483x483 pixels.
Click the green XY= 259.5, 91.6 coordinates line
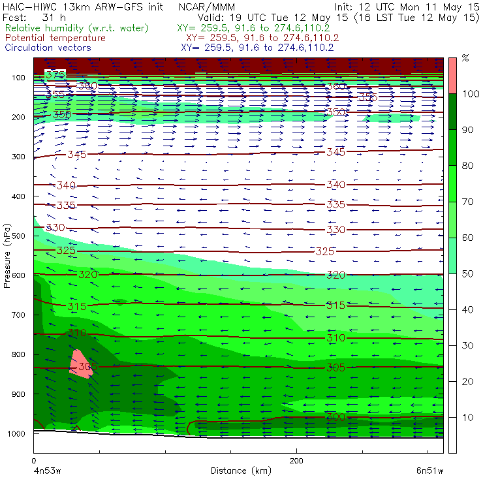click(x=253, y=28)
